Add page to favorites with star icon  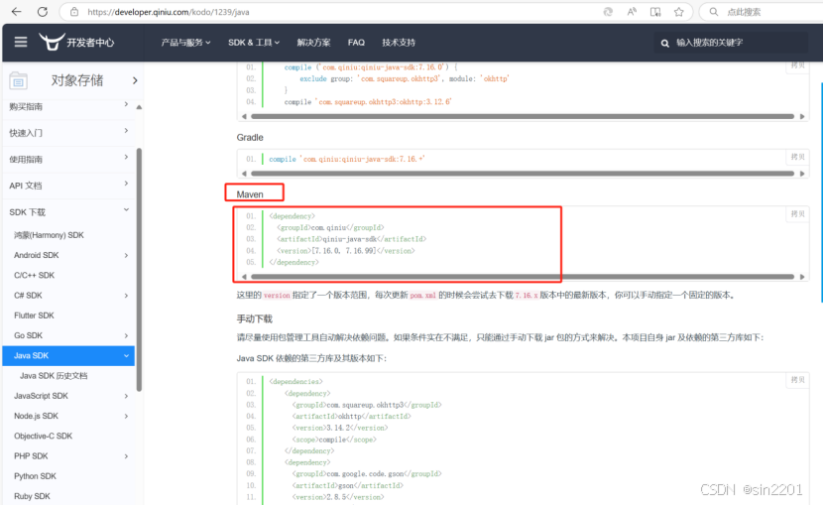coord(679,12)
